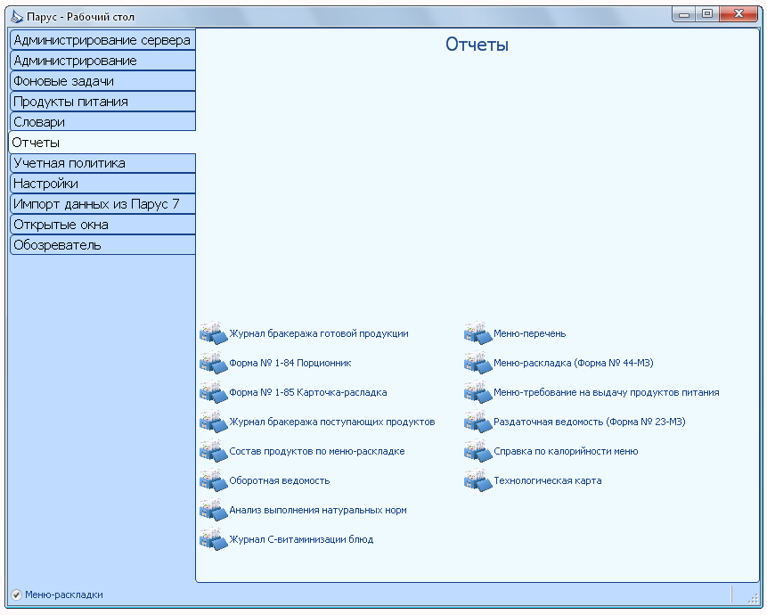Select the Администрирование sidebar section
This screenshot has height=615, width=767.
[x=102, y=61]
